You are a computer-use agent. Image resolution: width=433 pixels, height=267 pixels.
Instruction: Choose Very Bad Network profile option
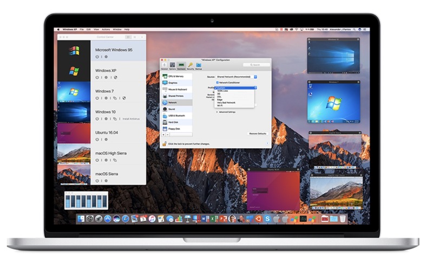234,103
